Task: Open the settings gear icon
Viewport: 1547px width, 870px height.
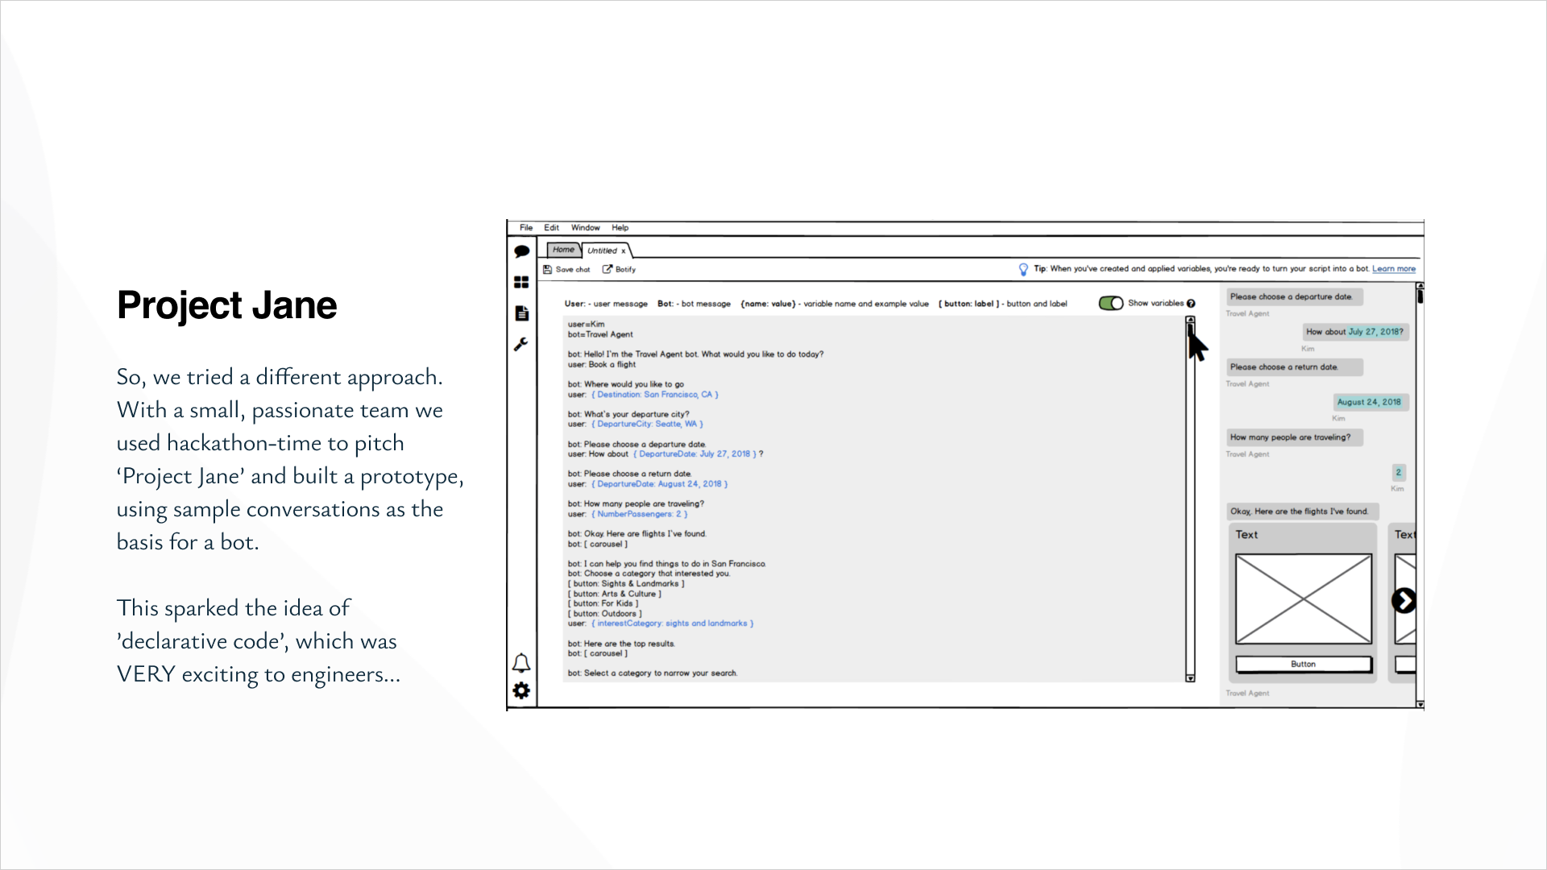Action: click(521, 690)
